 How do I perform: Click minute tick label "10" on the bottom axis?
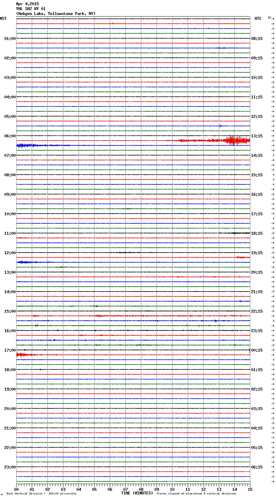click(x=172, y=489)
